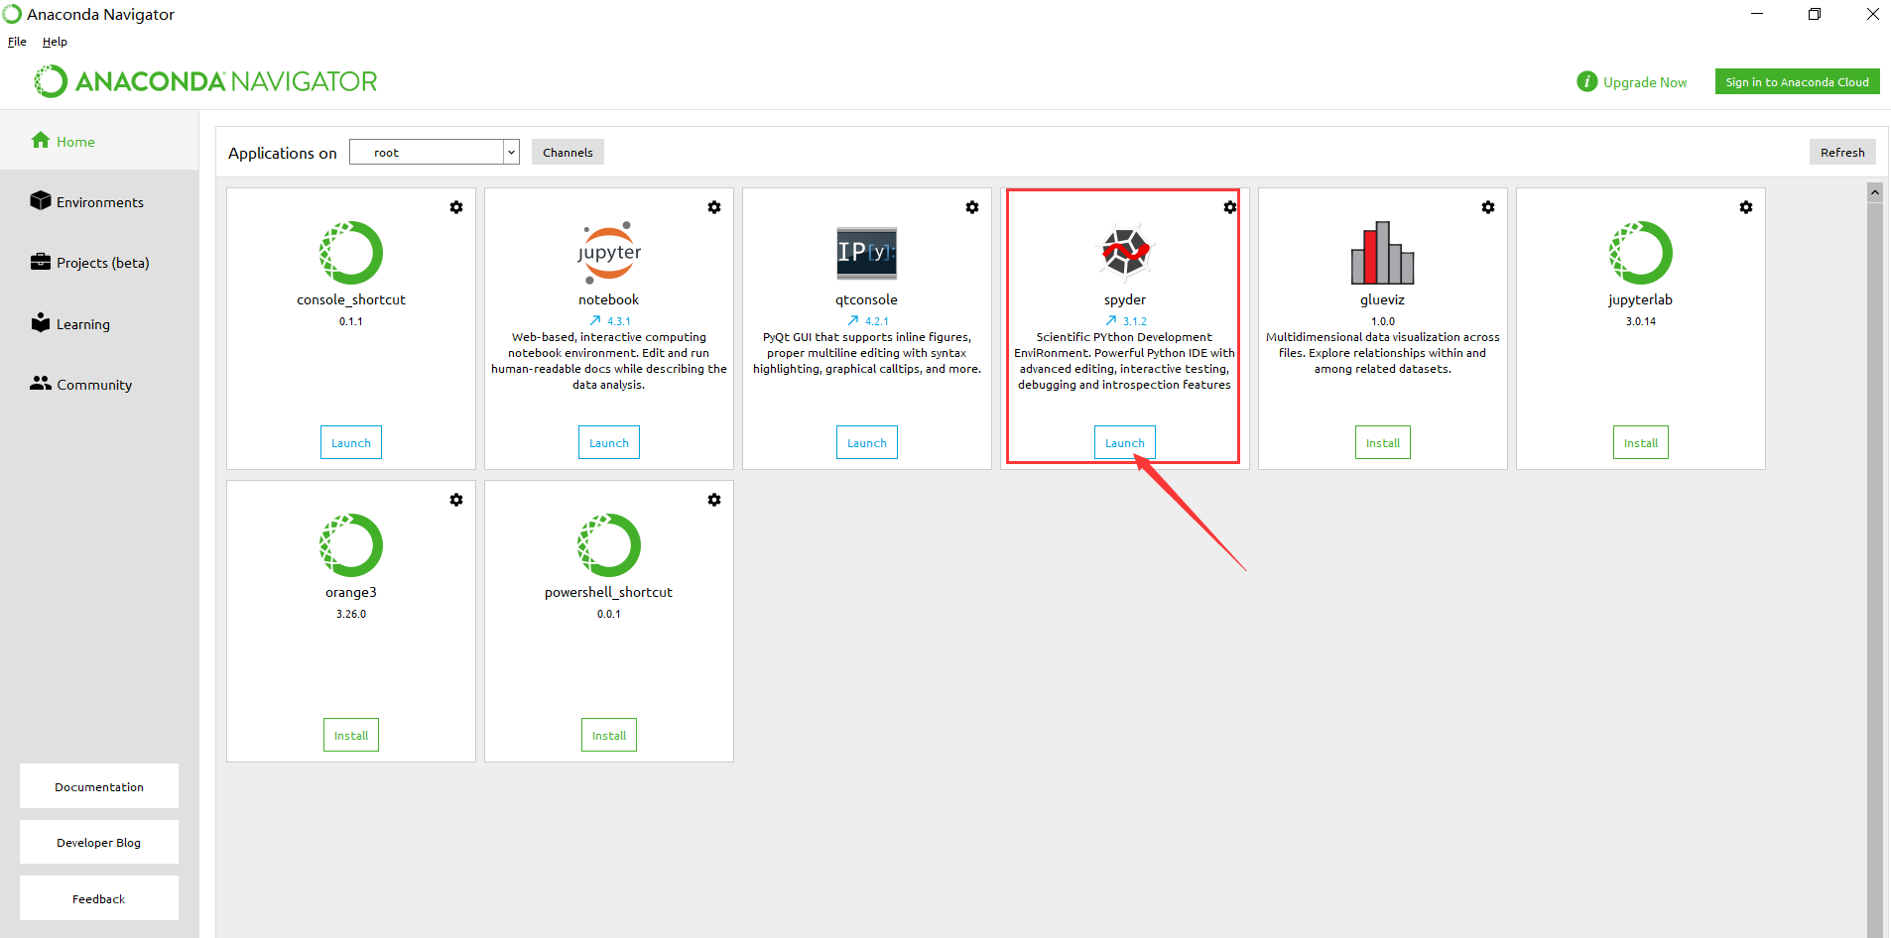Click the IPython qtconsole logo
1891x938 pixels.
[867, 253]
